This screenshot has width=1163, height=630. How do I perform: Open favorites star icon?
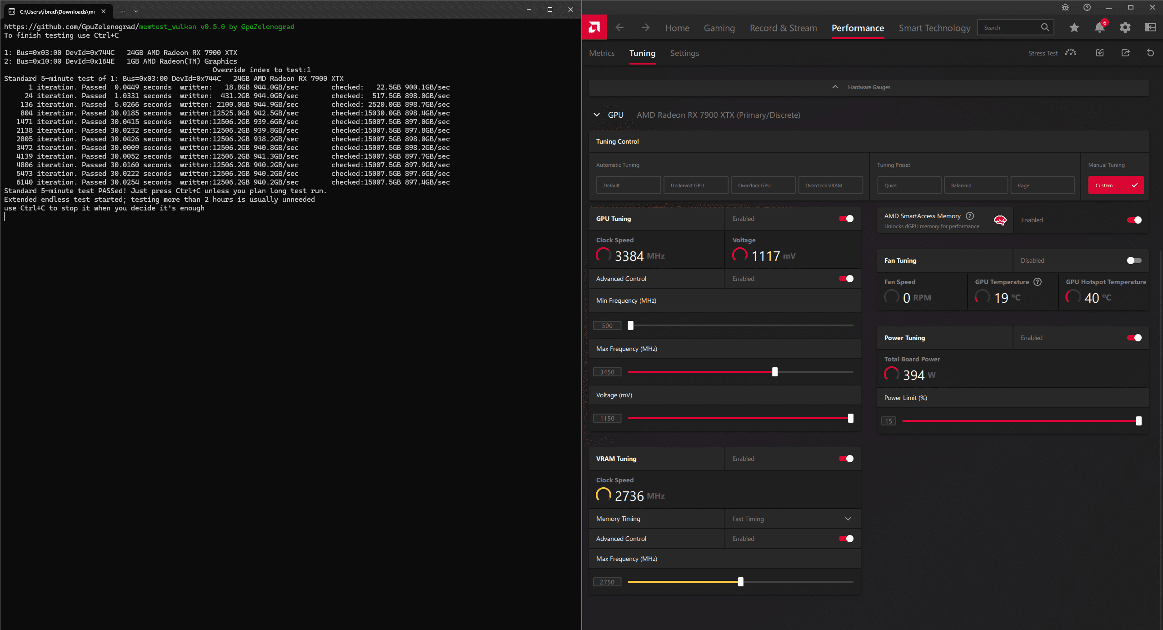(x=1074, y=28)
